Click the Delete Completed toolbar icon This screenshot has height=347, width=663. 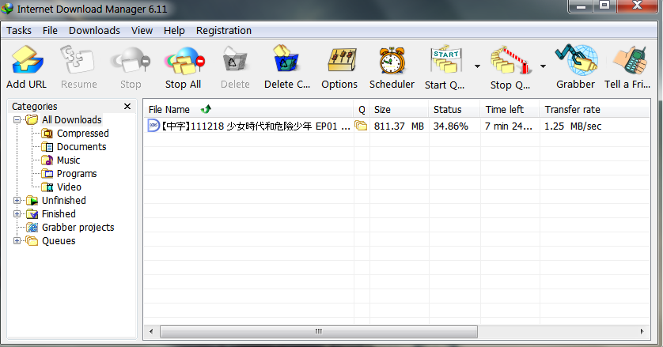click(x=286, y=59)
